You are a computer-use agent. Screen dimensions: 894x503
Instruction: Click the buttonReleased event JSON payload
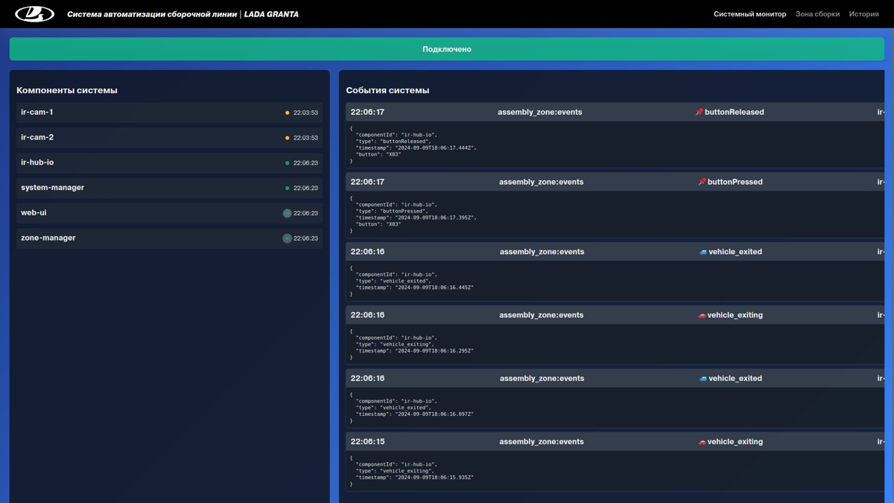413,145
